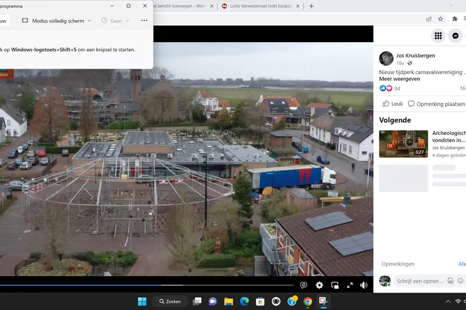The height and width of the screenshot is (310, 466).
Task: Open Snipping Tool more options menu
Action: [144, 20]
